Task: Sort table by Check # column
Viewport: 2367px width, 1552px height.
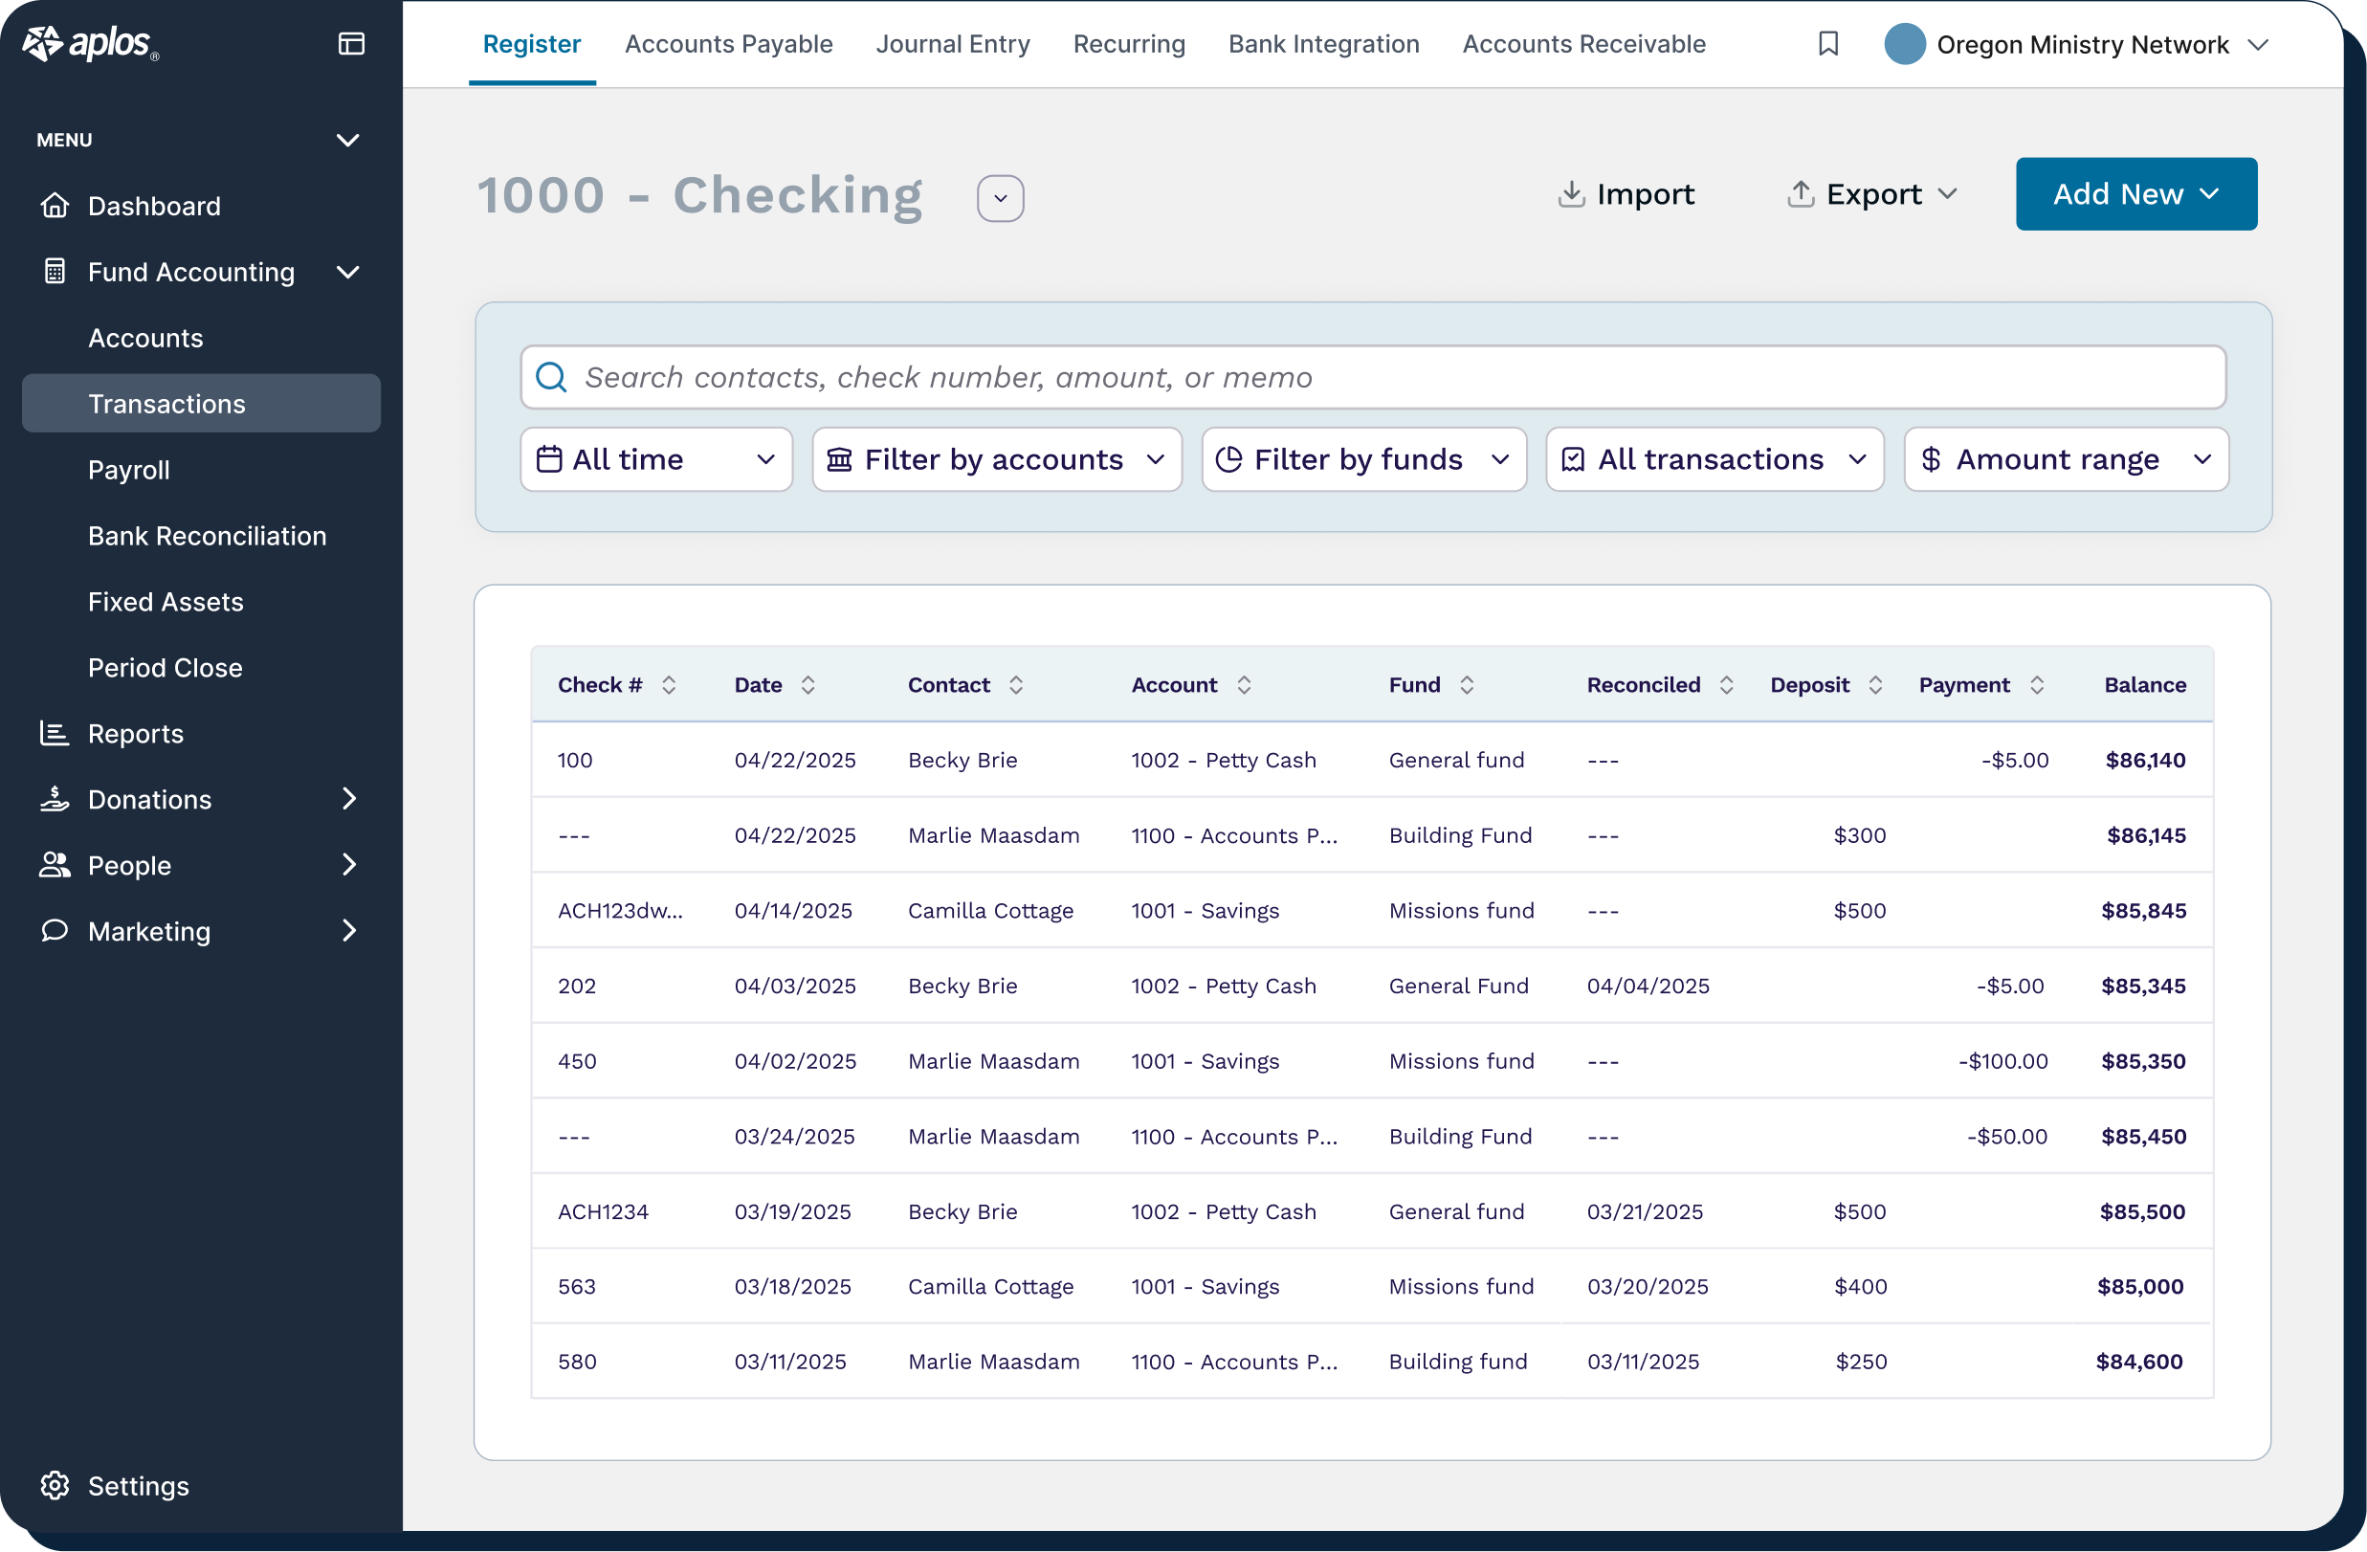Action: tap(670, 684)
